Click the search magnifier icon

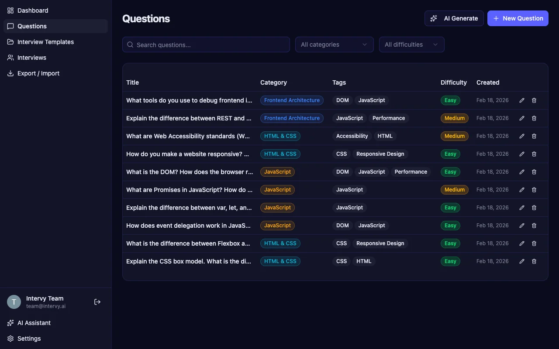coord(130,44)
